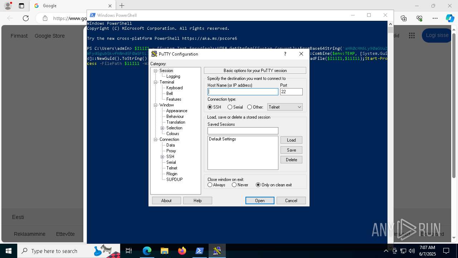Open Google Store link
Viewport: 458px width, 258px height.
pos(50,36)
